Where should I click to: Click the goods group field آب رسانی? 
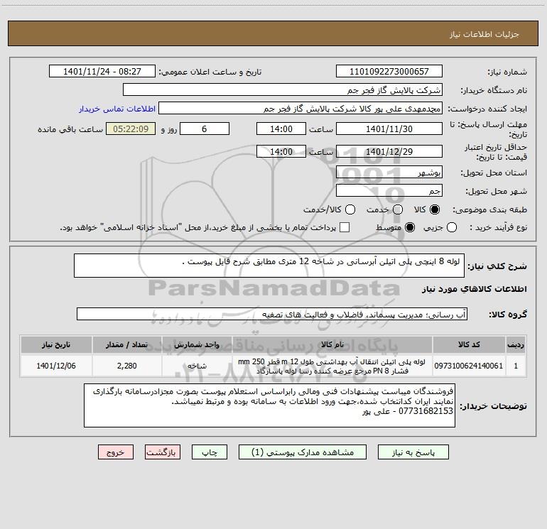pos(272,314)
